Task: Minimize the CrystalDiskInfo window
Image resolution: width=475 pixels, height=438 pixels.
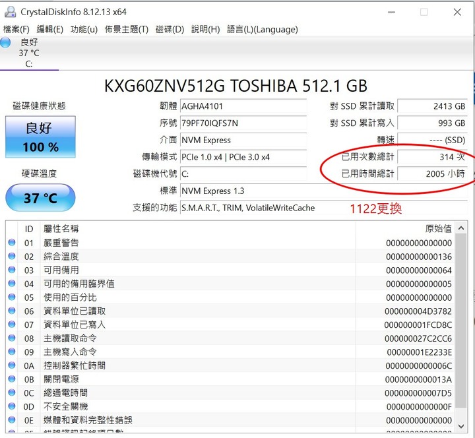Action: click(391, 12)
